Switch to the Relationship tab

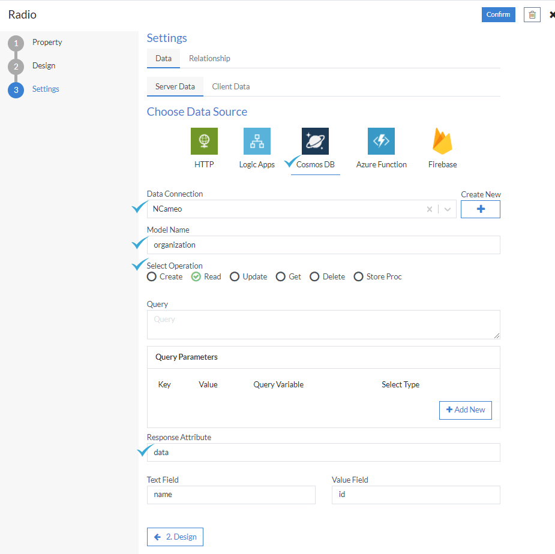point(209,58)
